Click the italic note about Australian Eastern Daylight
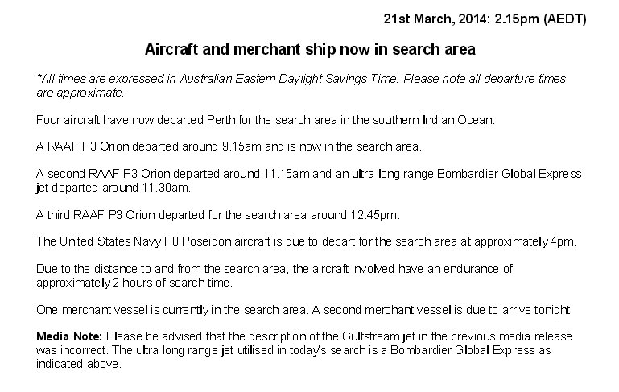The width and height of the screenshot is (619, 392). coord(301,85)
